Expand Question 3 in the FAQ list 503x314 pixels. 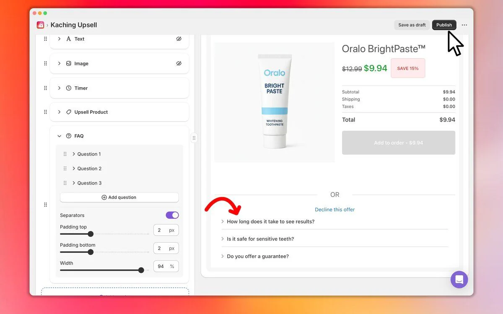pos(74,183)
